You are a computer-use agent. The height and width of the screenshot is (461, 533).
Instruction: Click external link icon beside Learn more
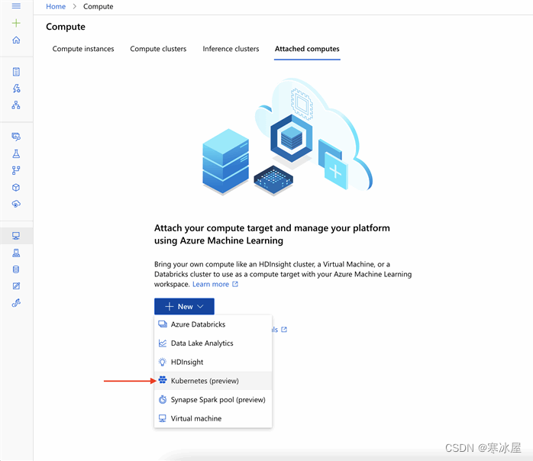(235, 284)
